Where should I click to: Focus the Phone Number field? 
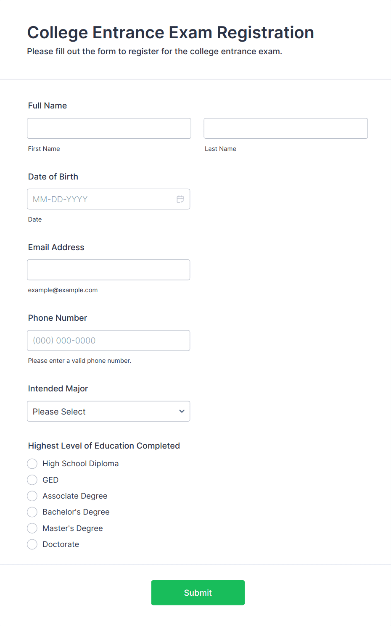pos(108,341)
